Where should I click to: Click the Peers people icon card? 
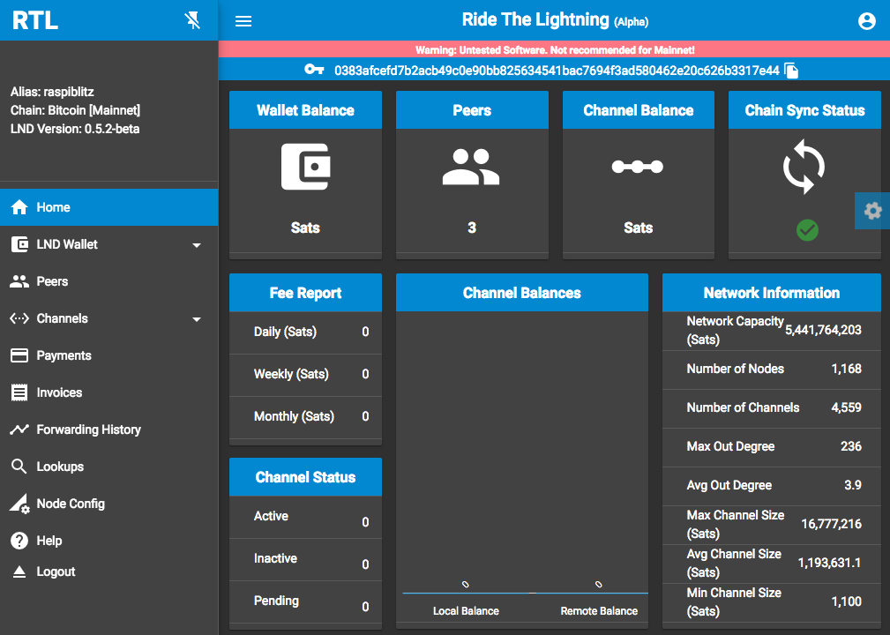click(471, 167)
